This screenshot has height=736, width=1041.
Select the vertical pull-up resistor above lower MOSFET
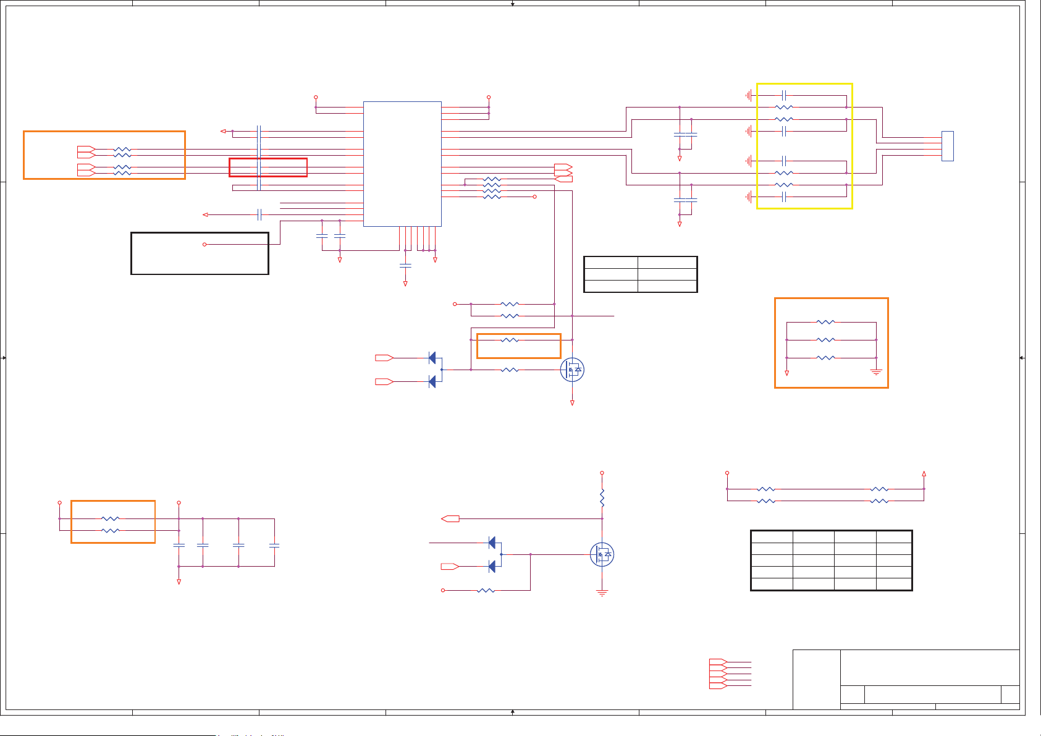pyautogui.click(x=602, y=498)
